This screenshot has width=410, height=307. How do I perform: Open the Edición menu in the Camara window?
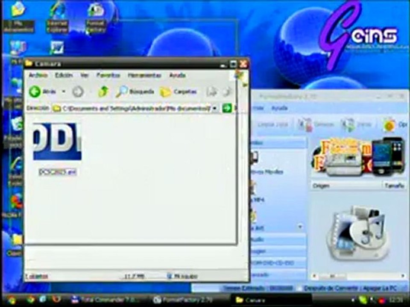tap(64, 75)
